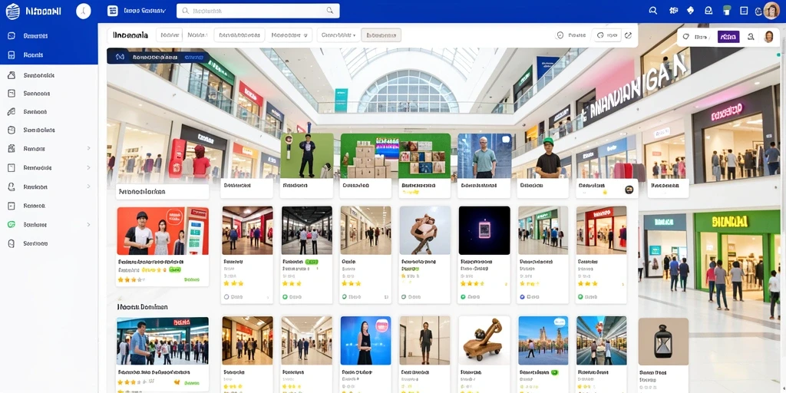Click the expand arrow icon in the filter bar
786x393 pixels.
[628, 35]
